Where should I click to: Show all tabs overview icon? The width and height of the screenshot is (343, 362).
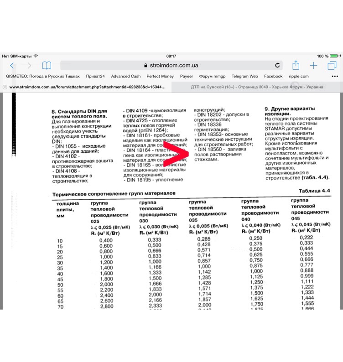tap(332, 66)
